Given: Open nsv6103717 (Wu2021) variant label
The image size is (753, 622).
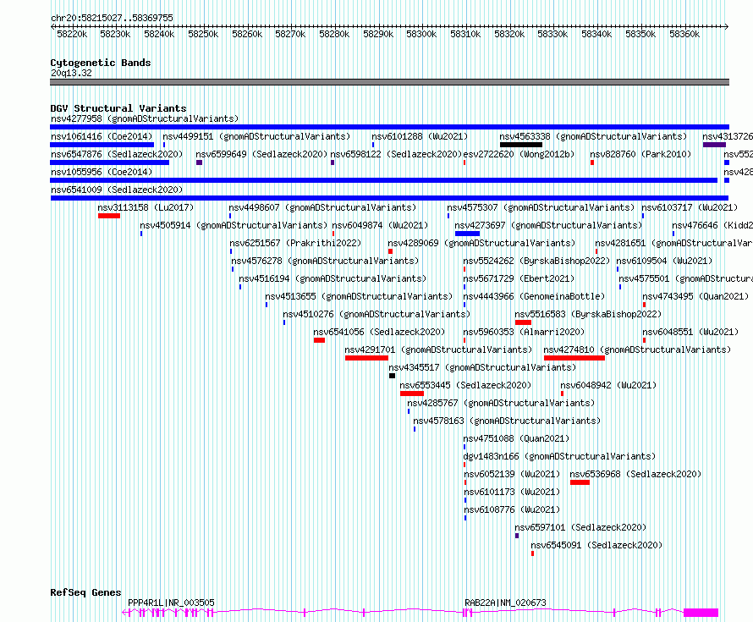Looking at the screenshot, I should point(690,207).
